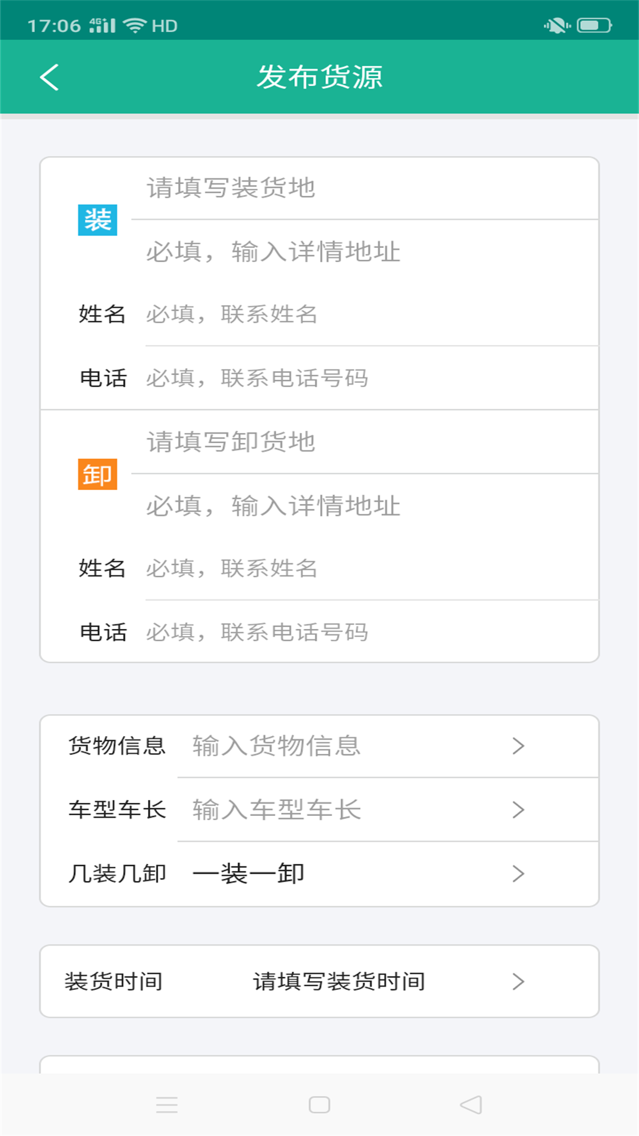639x1136 pixels.
Task: Tap the blue 装 loading badge
Action: tap(98, 220)
